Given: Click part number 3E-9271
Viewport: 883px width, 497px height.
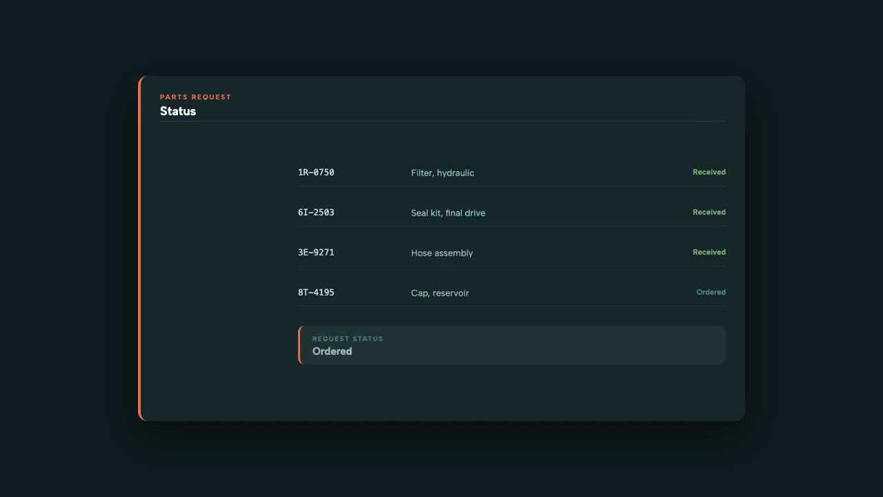Looking at the screenshot, I should (316, 253).
